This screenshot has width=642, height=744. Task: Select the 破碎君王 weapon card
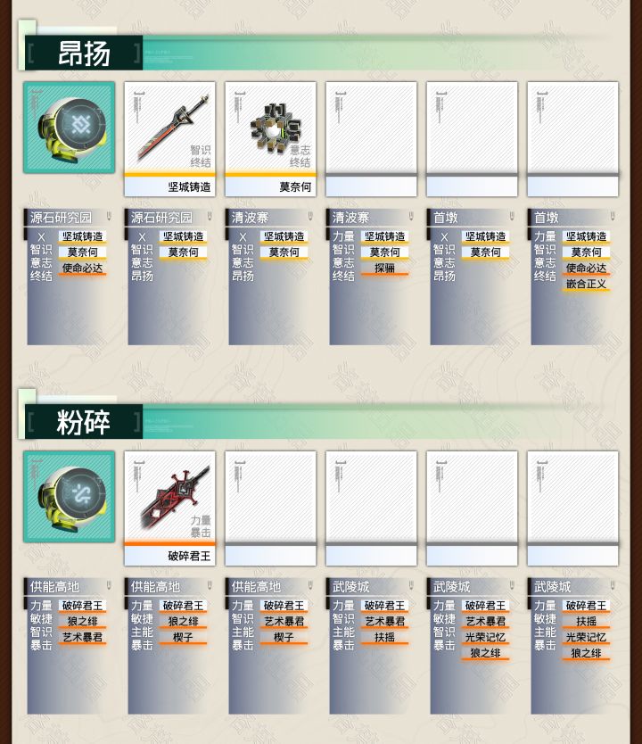coord(169,508)
